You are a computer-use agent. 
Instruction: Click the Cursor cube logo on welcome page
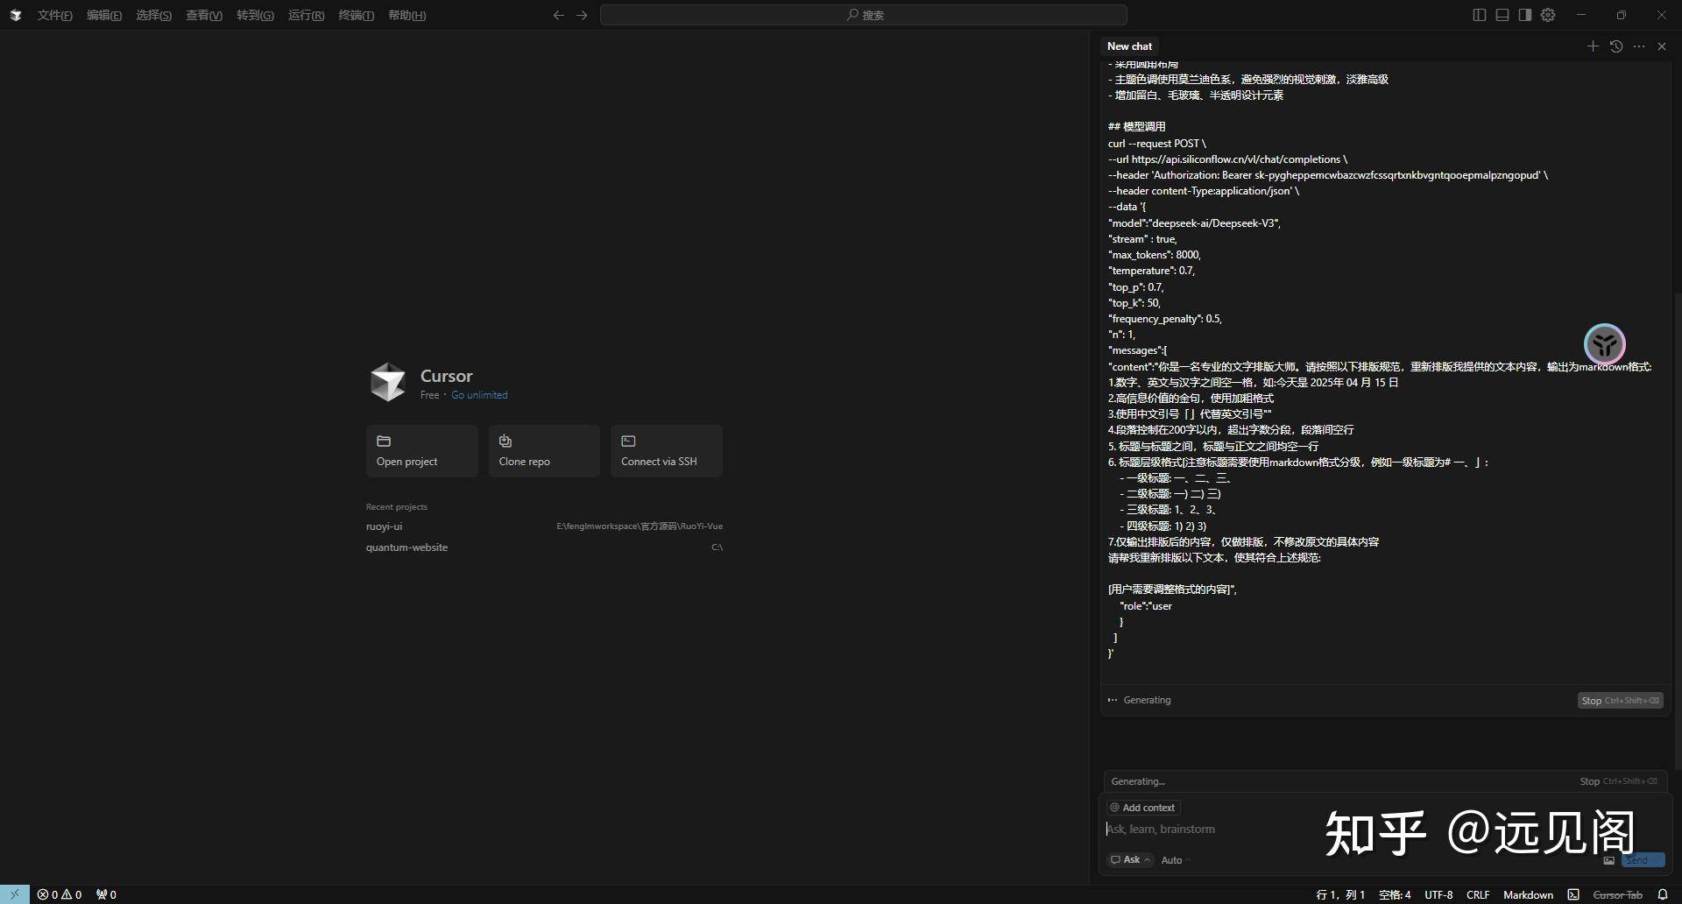388,382
